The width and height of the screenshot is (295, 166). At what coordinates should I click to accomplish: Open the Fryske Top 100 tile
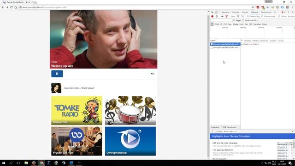77,141
